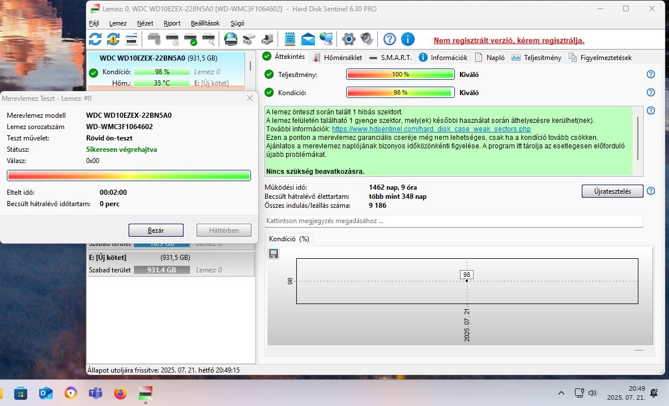Open the Beállítások menu
Image resolution: width=669 pixels, height=406 pixels.
click(205, 23)
